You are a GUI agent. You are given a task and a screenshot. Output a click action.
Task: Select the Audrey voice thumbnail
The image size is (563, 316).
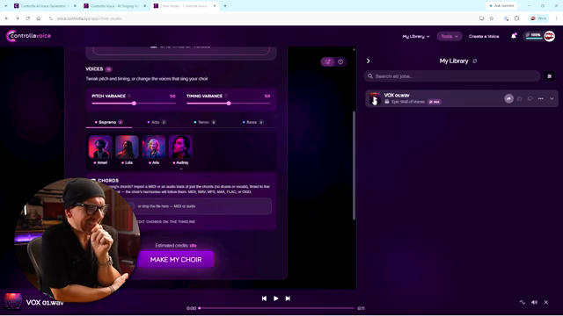(x=180, y=147)
